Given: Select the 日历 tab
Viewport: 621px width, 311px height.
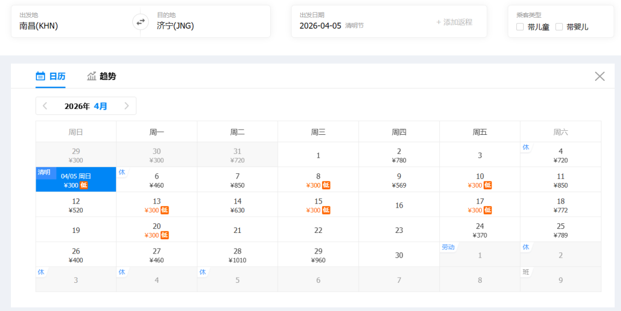Looking at the screenshot, I should point(57,76).
